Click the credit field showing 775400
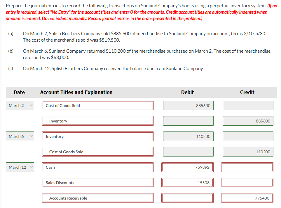This screenshot has width=281, height=208. coord(247,198)
